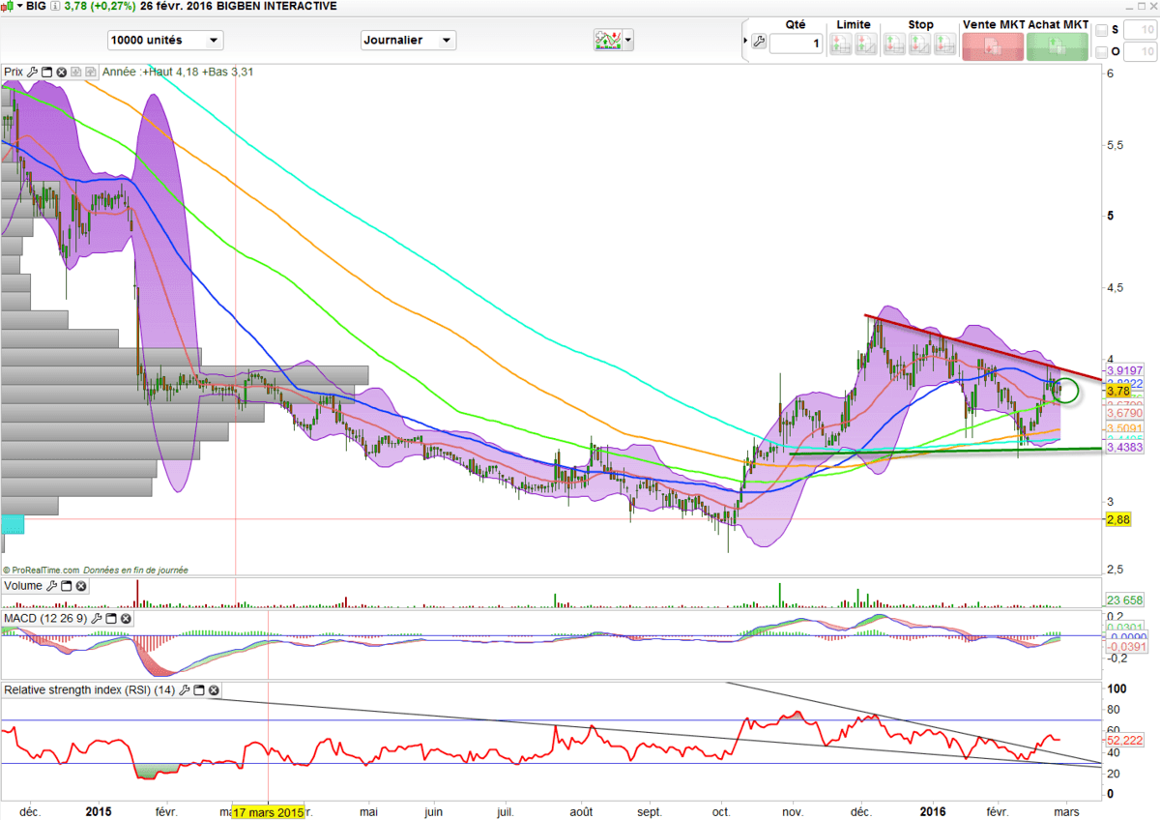1160x820 pixels.
Task: Click the Volume value 23 658 label
Action: click(x=1124, y=599)
